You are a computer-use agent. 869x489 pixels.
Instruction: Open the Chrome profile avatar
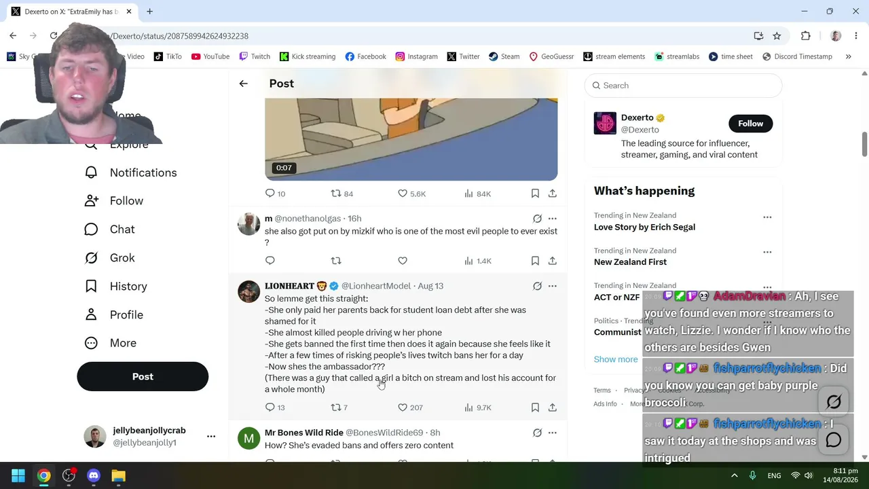click(x=836, y=36)
